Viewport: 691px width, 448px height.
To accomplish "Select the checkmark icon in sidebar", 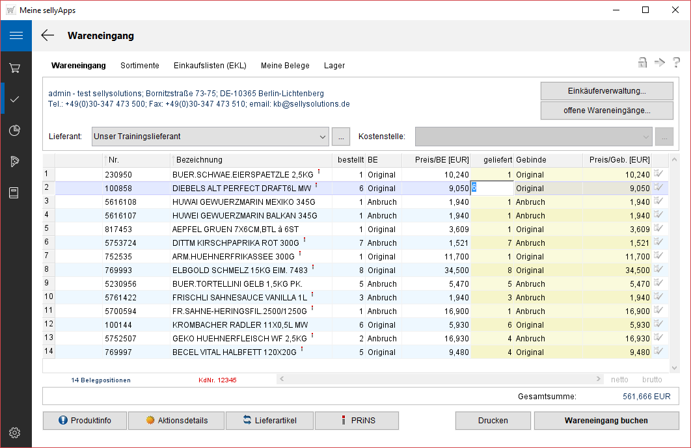I will [x=16, y=99].
